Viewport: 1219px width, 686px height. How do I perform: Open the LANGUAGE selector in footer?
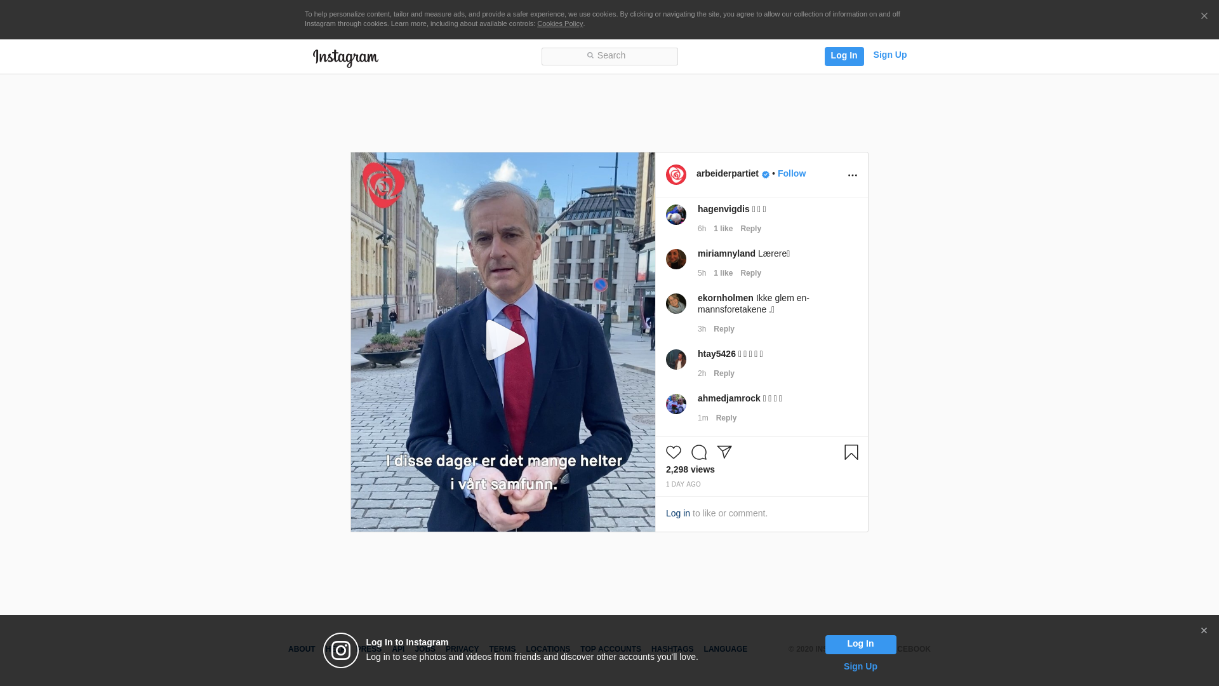(x=725, y=649)
